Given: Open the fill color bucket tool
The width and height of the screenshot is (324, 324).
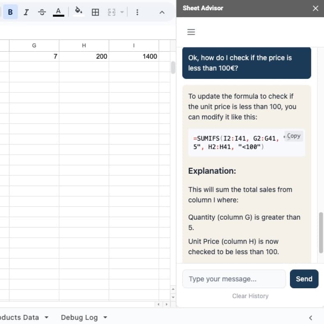Looking at the screenshot, I should coord(78,11).
